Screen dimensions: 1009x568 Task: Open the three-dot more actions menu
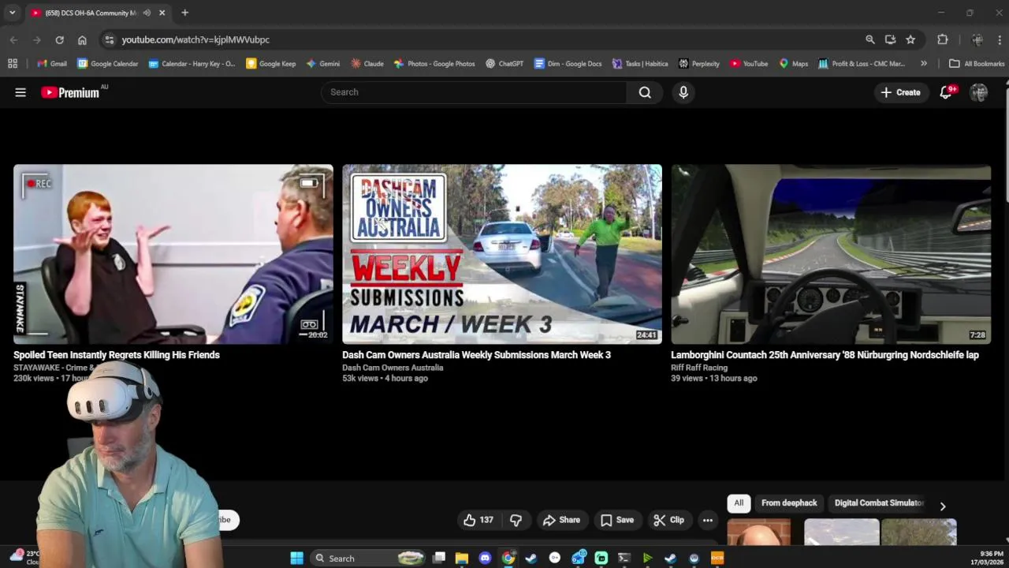point(708,520)
